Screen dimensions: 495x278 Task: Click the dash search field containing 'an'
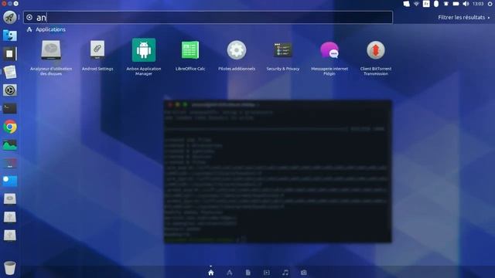click(208, 17)
